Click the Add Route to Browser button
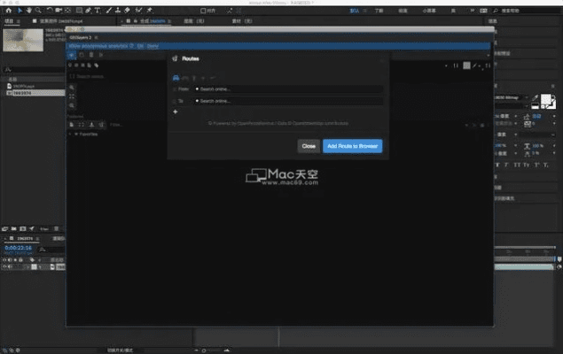 tap(352, 145)
